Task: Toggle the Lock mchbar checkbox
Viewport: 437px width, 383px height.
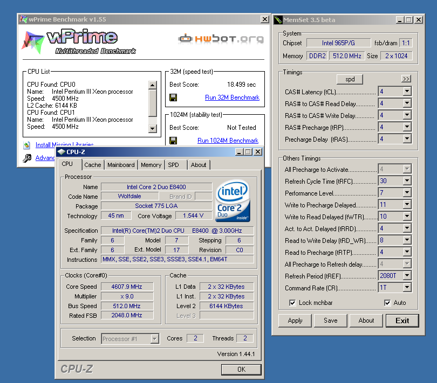Action: pos(292,303)
